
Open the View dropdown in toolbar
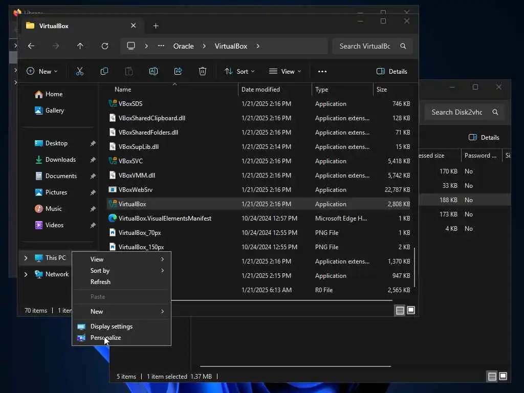click(285, 71)
